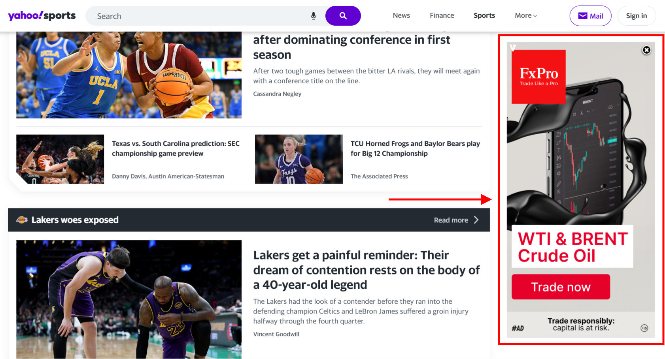Open Lakers get a painful reminder article
Image resolution: width=665 pixels, height=359 pixels.
[x=367, y=270]
